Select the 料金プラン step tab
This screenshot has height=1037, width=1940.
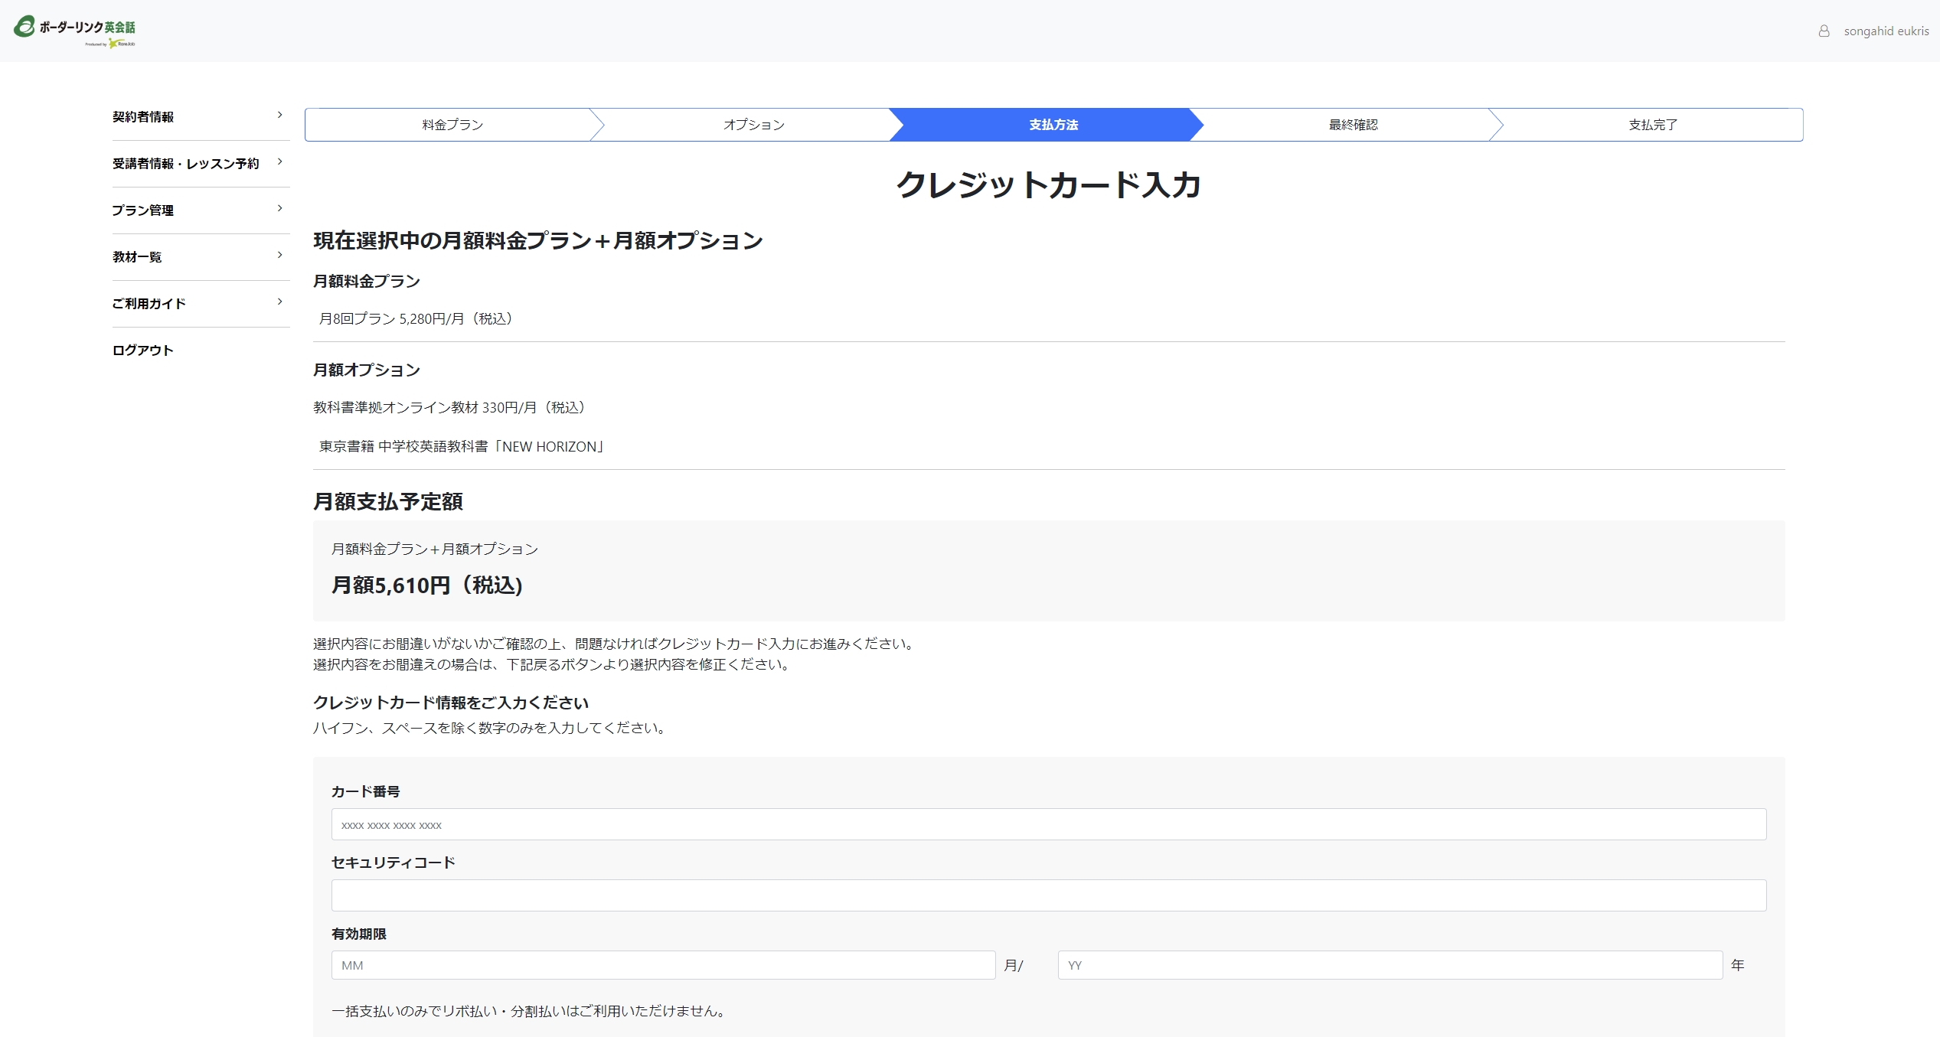[x=452, y=125]
